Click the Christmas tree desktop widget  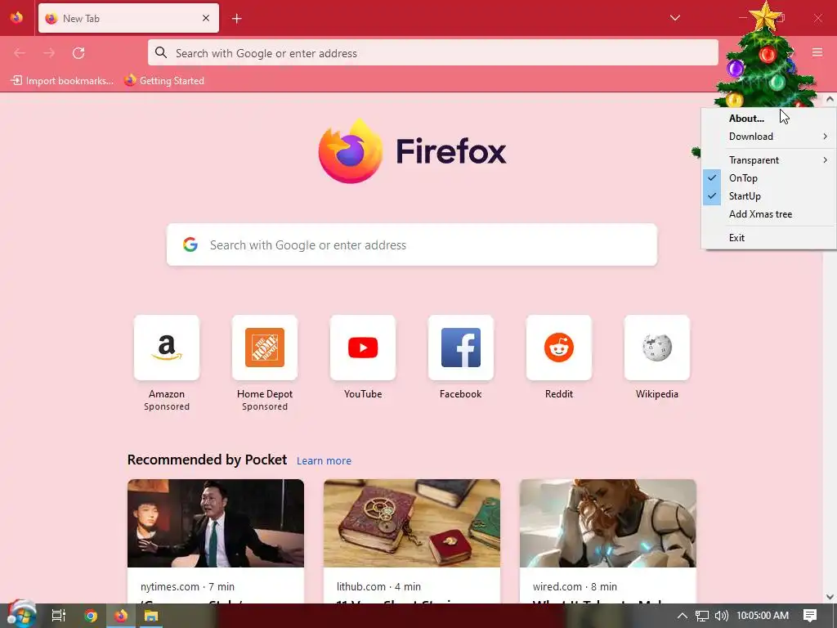pyautogui.click(x=765, y=59)
